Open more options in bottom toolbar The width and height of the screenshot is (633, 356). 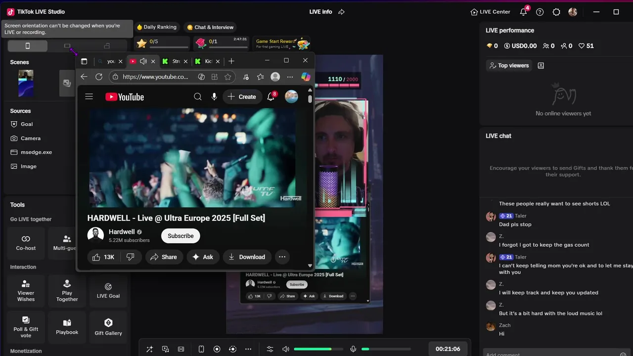[x=248, y=349]
